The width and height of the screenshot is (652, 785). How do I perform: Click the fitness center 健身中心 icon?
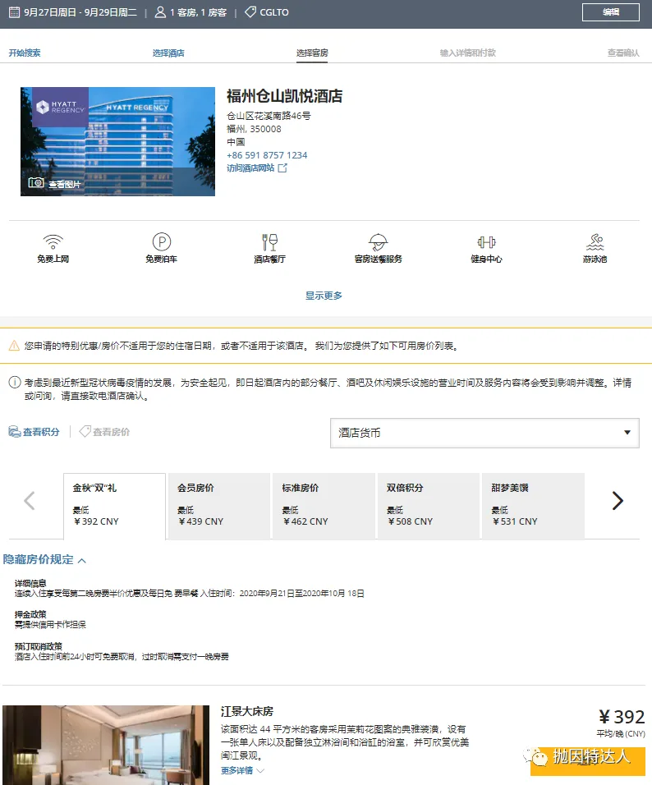486,242
